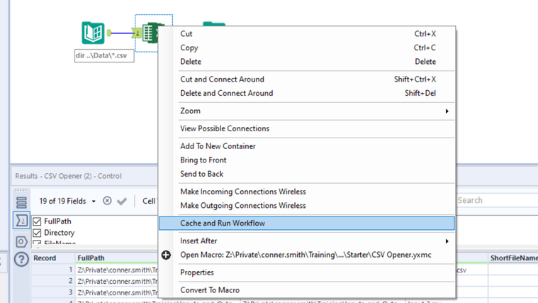Cancel field changes with the X circle icon
The image size is (538, 303).
click(x=107, y=201)
